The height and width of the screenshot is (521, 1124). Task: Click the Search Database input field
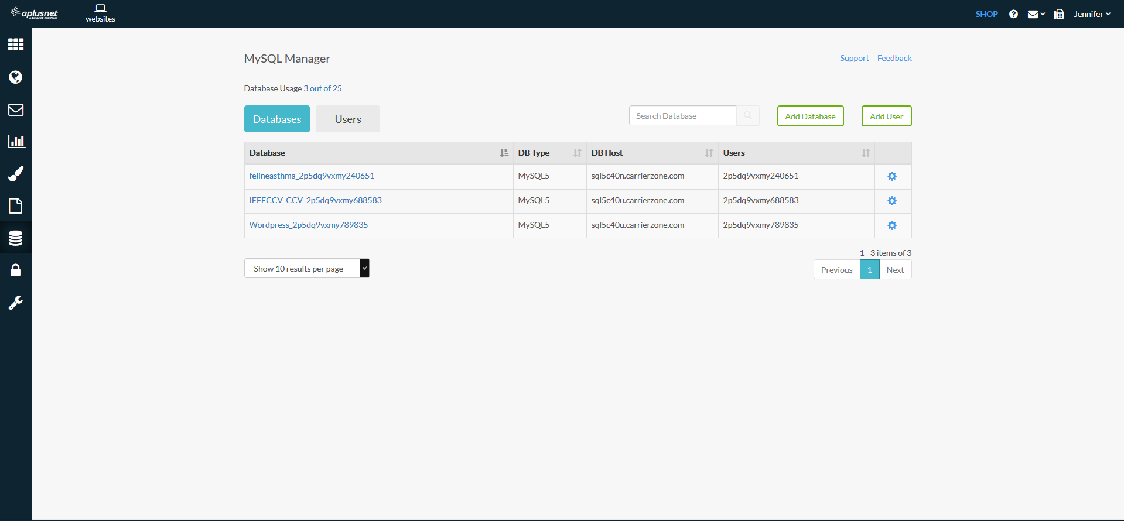tap(682, 116)
